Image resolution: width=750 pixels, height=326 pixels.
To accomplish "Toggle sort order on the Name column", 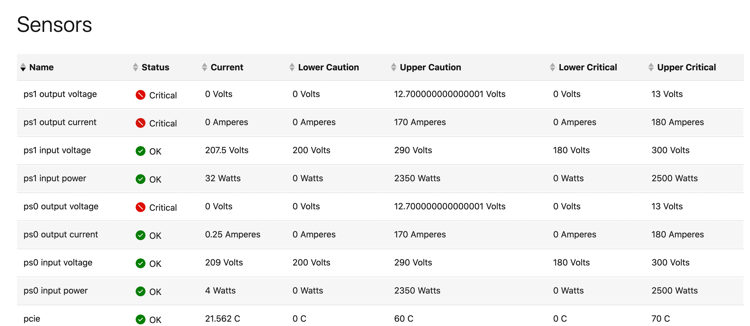I will pyautogui.click(x=23, y=68).
